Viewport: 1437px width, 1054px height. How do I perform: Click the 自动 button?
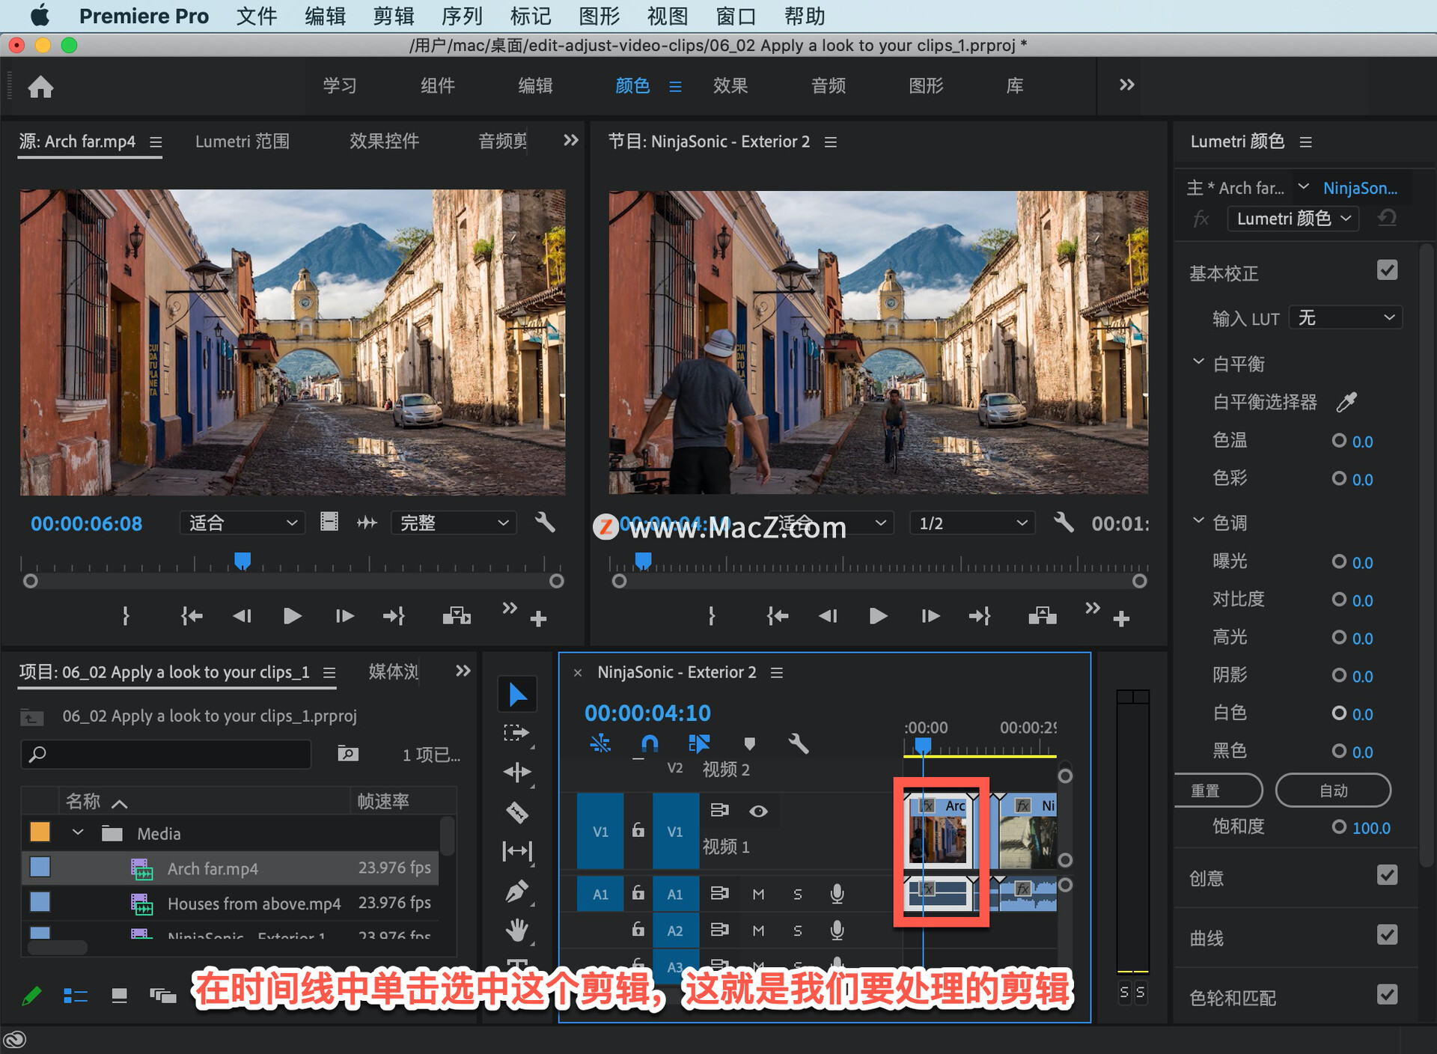pyautogui.click(x=1333, y=790)
